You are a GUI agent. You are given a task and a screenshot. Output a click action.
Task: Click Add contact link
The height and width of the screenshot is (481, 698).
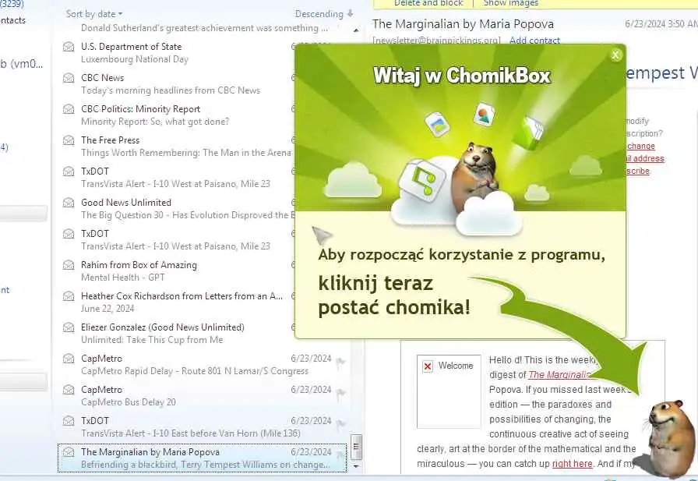534,41
